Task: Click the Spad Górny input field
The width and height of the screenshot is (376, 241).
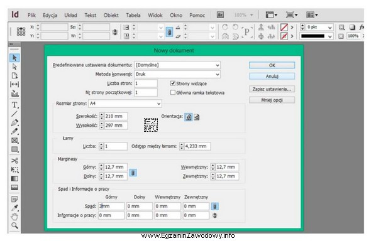Action: tap(111, 206)
